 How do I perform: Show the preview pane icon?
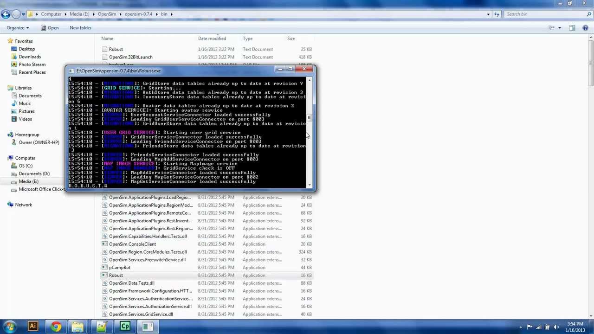coord(572,28)
